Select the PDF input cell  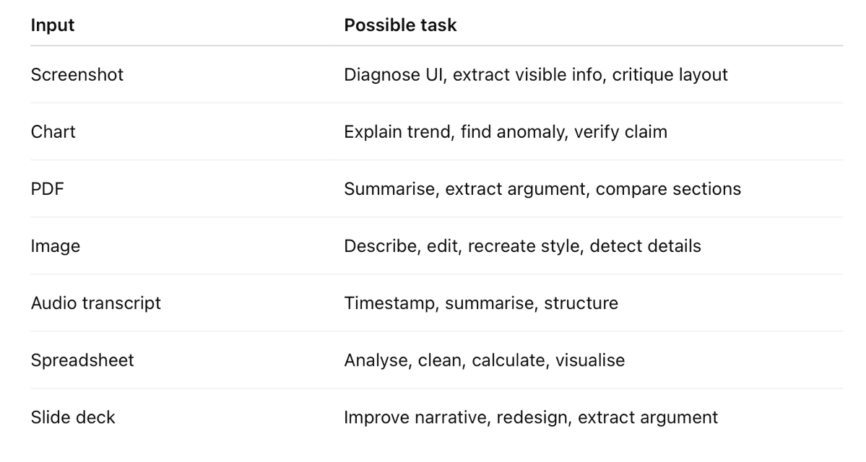48,189
